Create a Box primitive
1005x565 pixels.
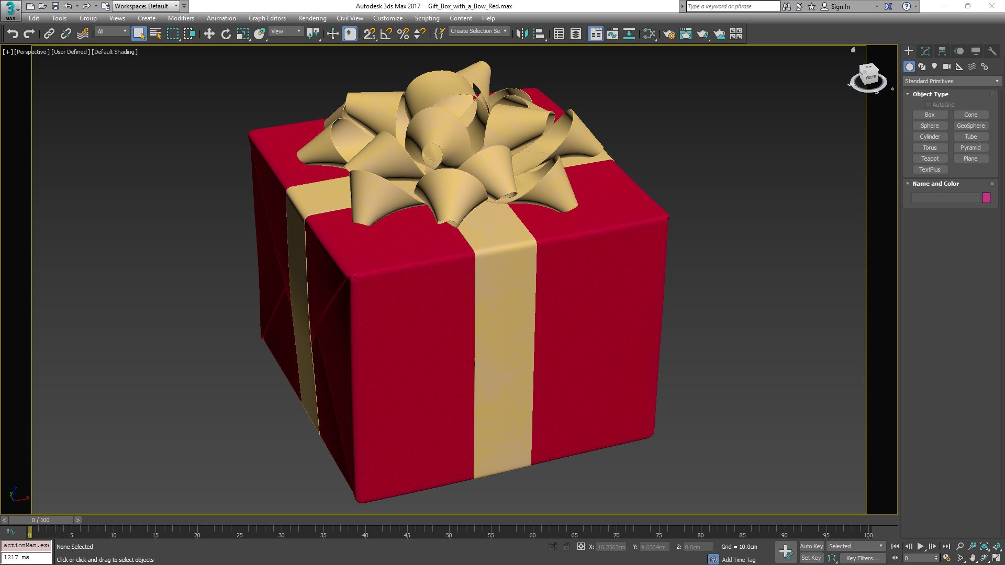[x=930, y=115]
